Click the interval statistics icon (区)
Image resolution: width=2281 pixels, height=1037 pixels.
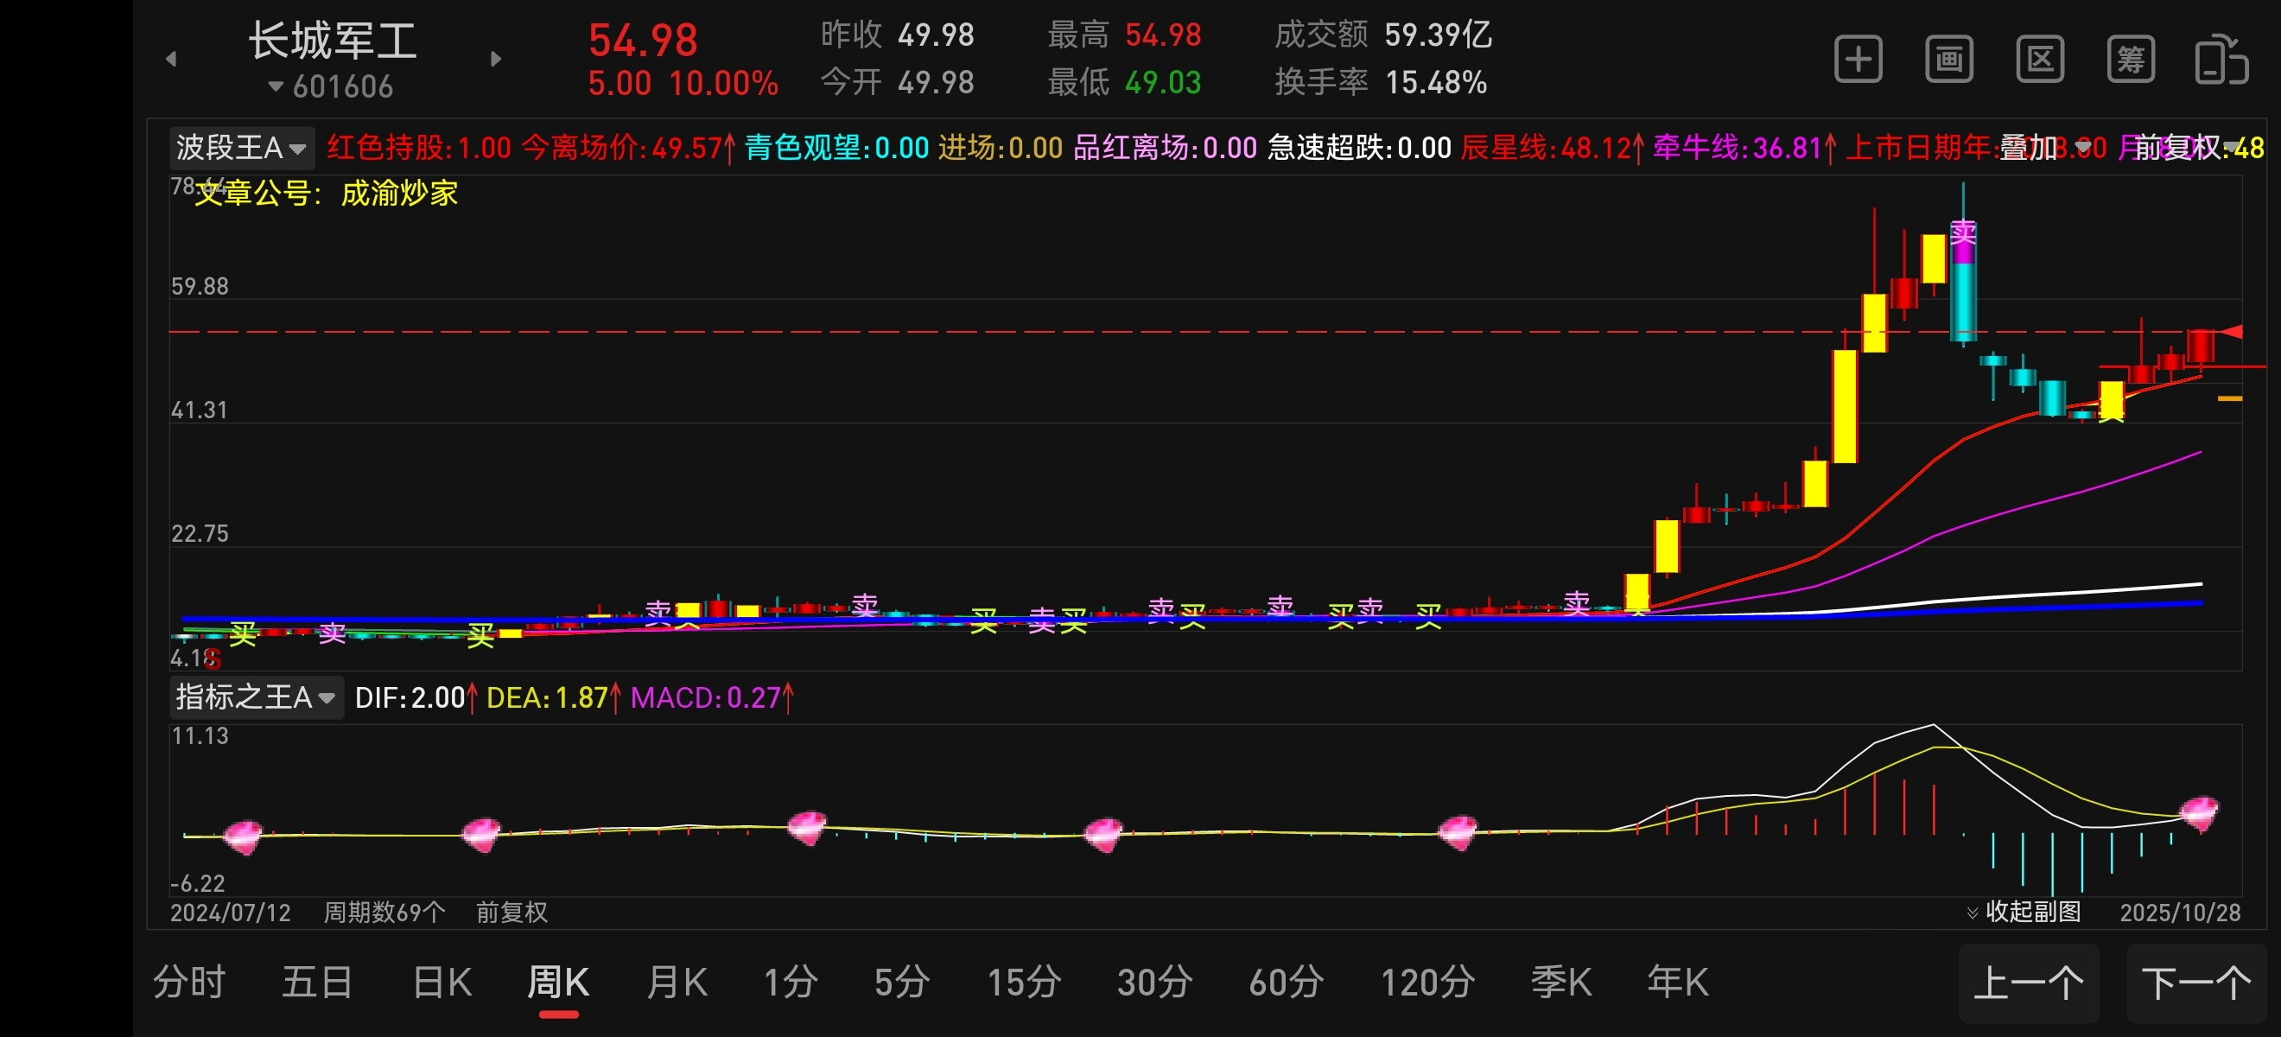2039,60
